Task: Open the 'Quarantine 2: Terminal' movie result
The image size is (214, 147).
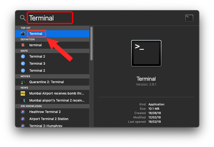Action: (52, 82)
